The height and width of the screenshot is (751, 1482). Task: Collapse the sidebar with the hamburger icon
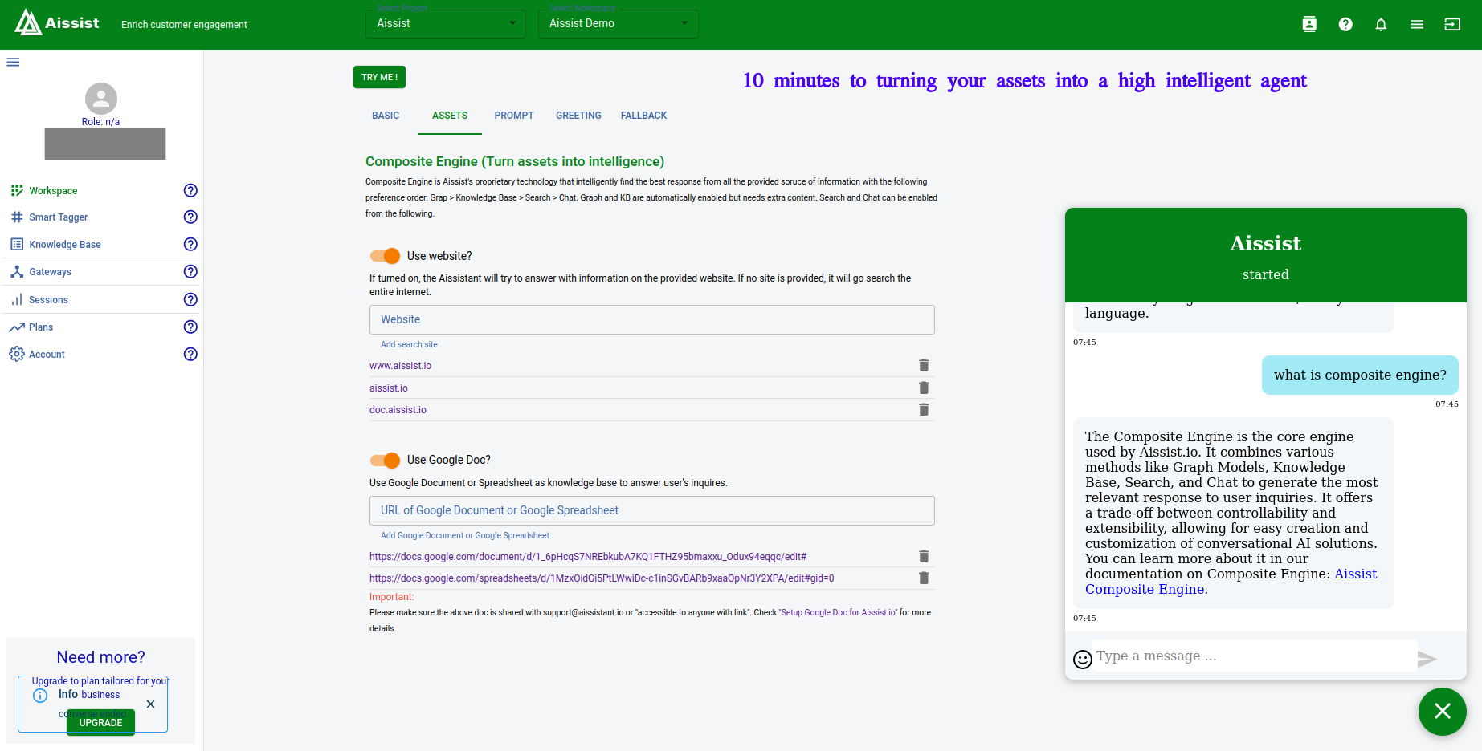click(x=13, y=62)
